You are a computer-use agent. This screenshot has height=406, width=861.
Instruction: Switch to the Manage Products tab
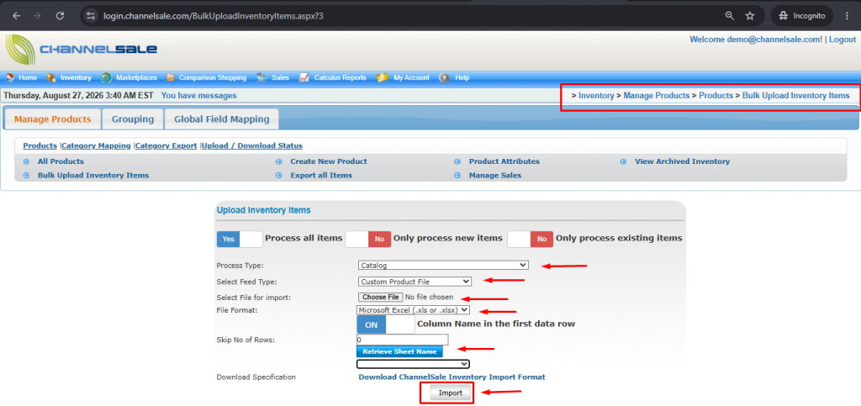53,119
